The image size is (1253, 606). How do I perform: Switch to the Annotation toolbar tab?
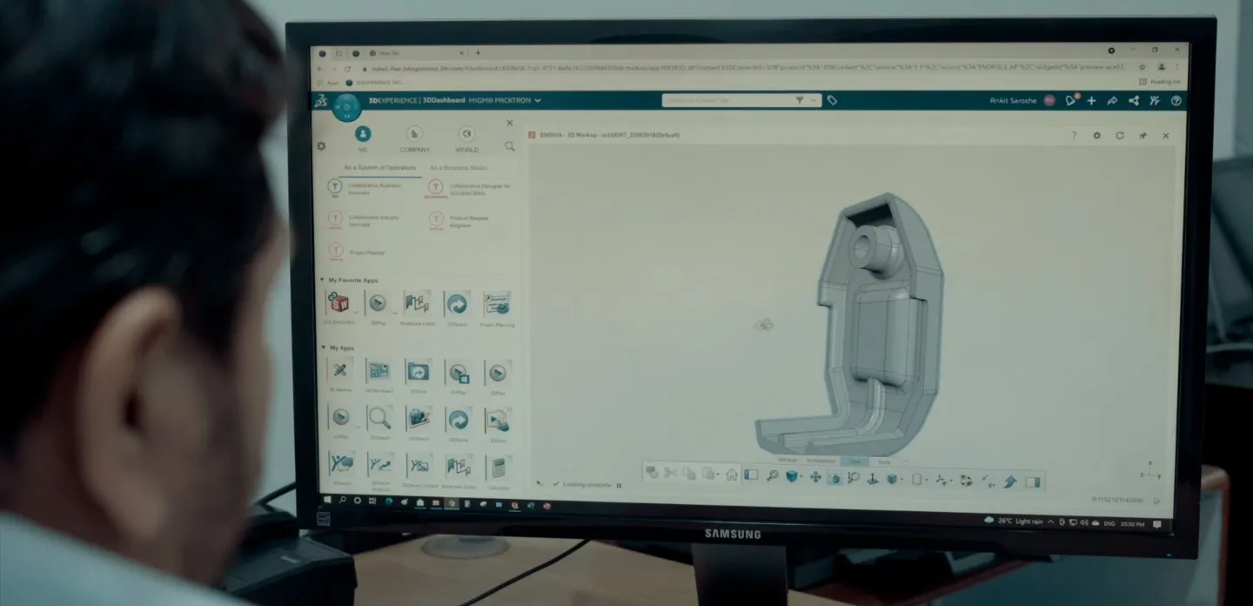(821, 460)
